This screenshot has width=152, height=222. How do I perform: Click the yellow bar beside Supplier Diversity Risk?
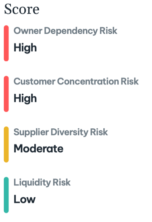click(x=6, y=145)
